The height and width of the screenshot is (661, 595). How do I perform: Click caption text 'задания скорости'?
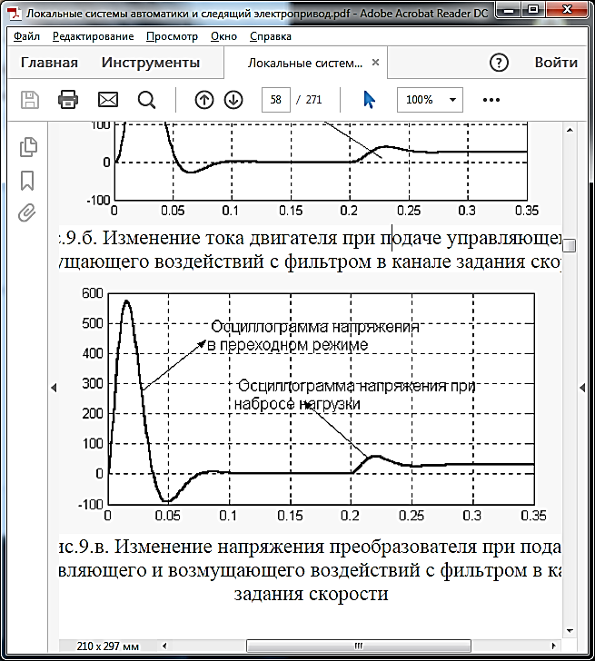click(312, 594)
